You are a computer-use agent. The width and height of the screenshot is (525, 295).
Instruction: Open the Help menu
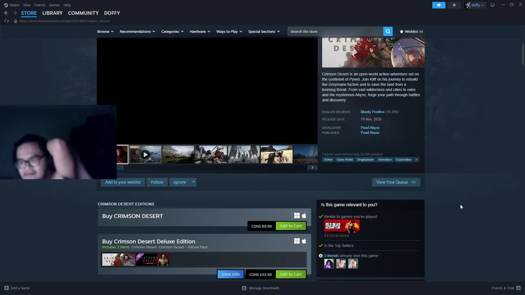pyautogui.click(x=67, y=5)
